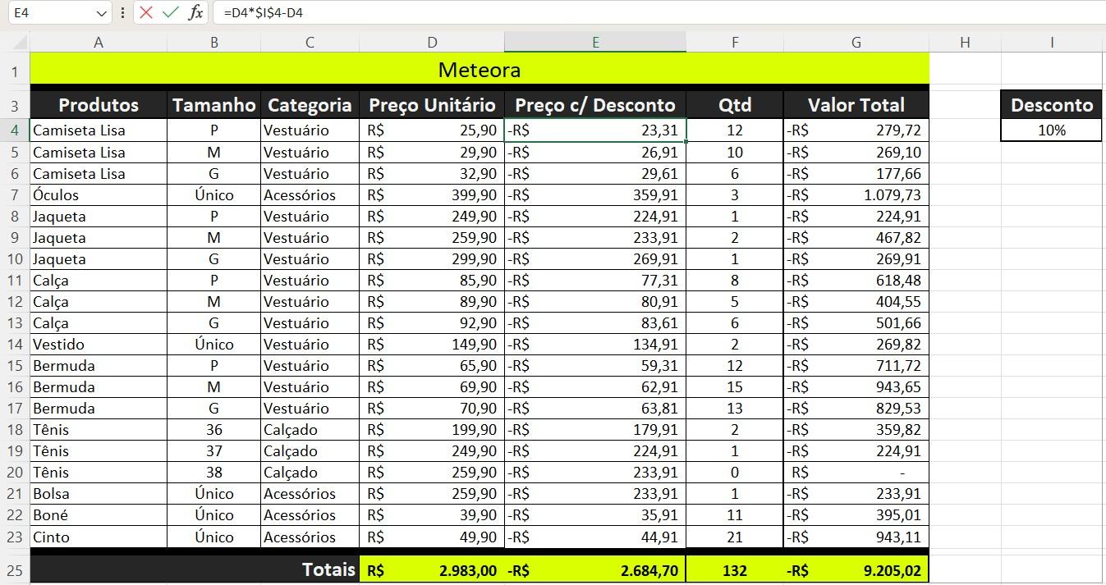Select column E header
The height and width of the screenshot is (585, 1106).
(595, 43)
